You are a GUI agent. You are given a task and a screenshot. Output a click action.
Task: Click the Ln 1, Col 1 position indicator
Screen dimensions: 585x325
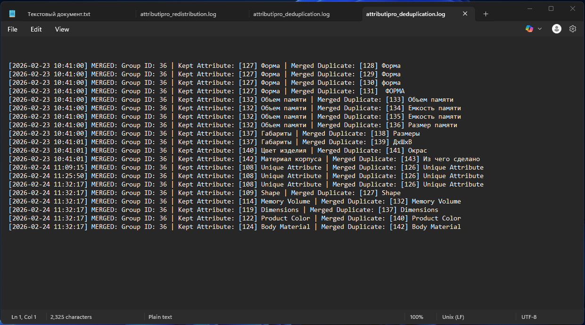point(24,317)
